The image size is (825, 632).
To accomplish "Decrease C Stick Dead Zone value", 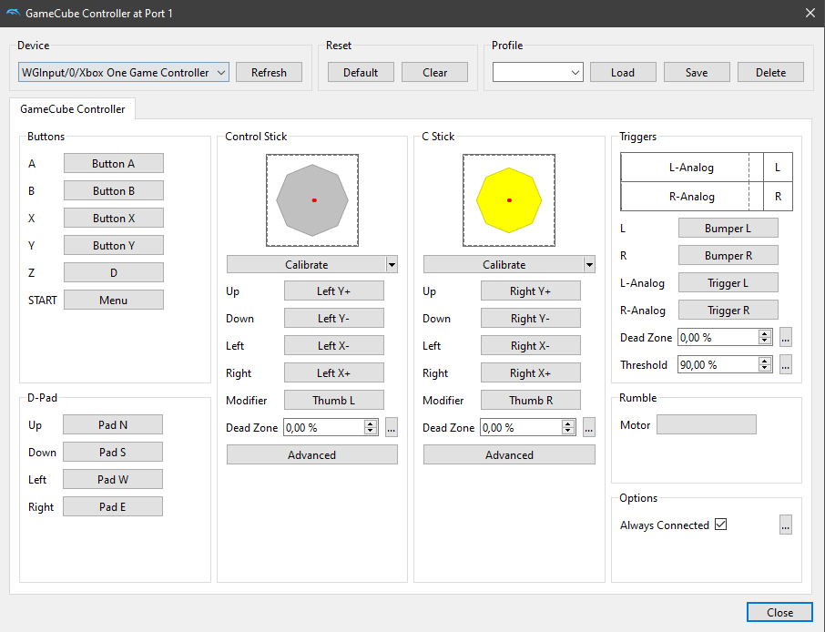I will pos(568,432).
